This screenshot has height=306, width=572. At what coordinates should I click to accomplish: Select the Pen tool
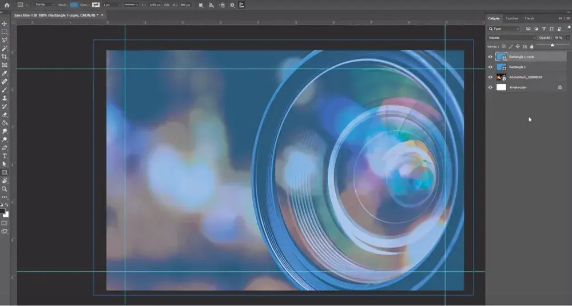click(5, 148)
